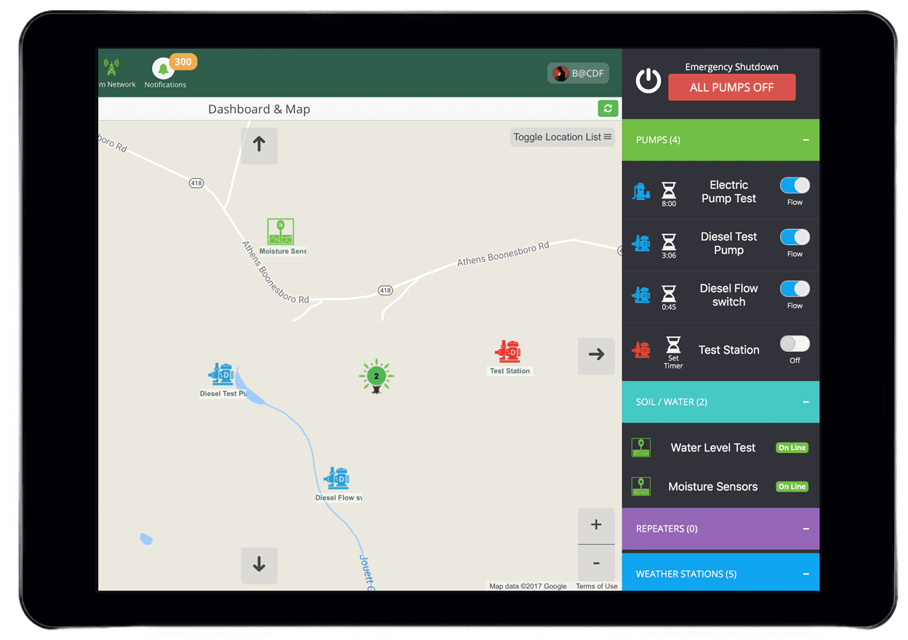Click the ALL PUMPS OFF button

click(732, 87)
